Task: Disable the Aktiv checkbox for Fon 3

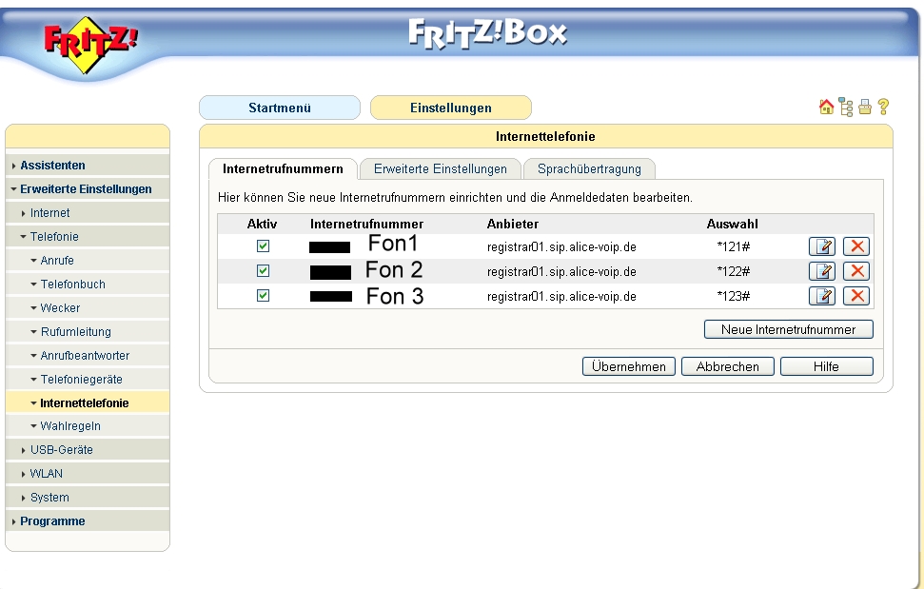Action: 264,296
